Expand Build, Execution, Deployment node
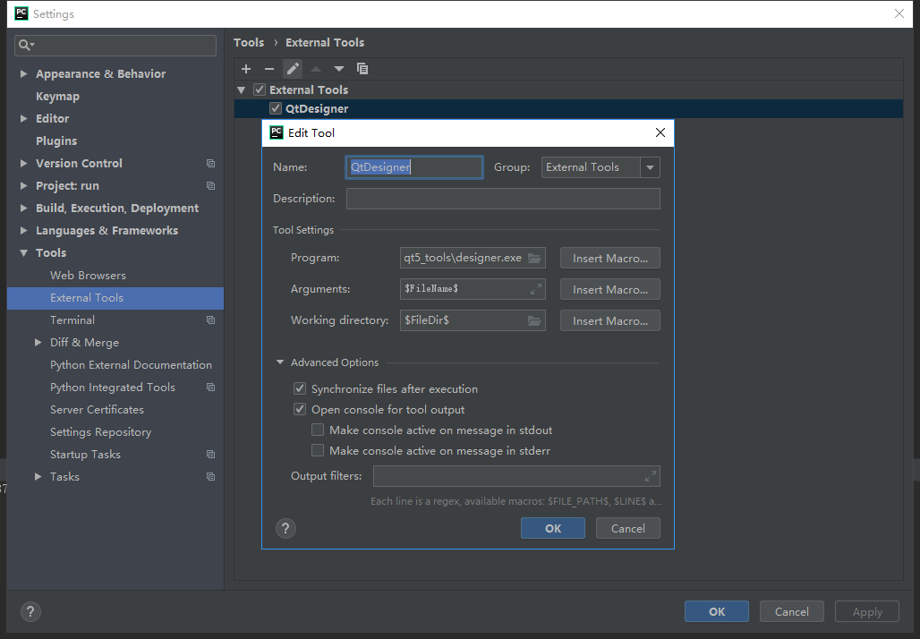 pos(23,208)
